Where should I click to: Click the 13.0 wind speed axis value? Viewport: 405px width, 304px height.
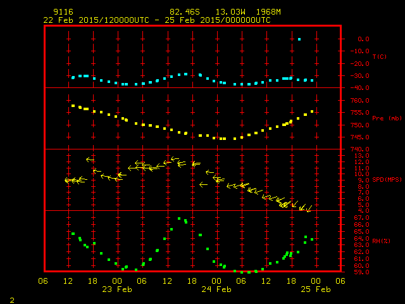click(x=361, y=156)
